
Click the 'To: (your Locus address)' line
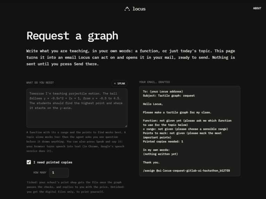click(163, 92)
